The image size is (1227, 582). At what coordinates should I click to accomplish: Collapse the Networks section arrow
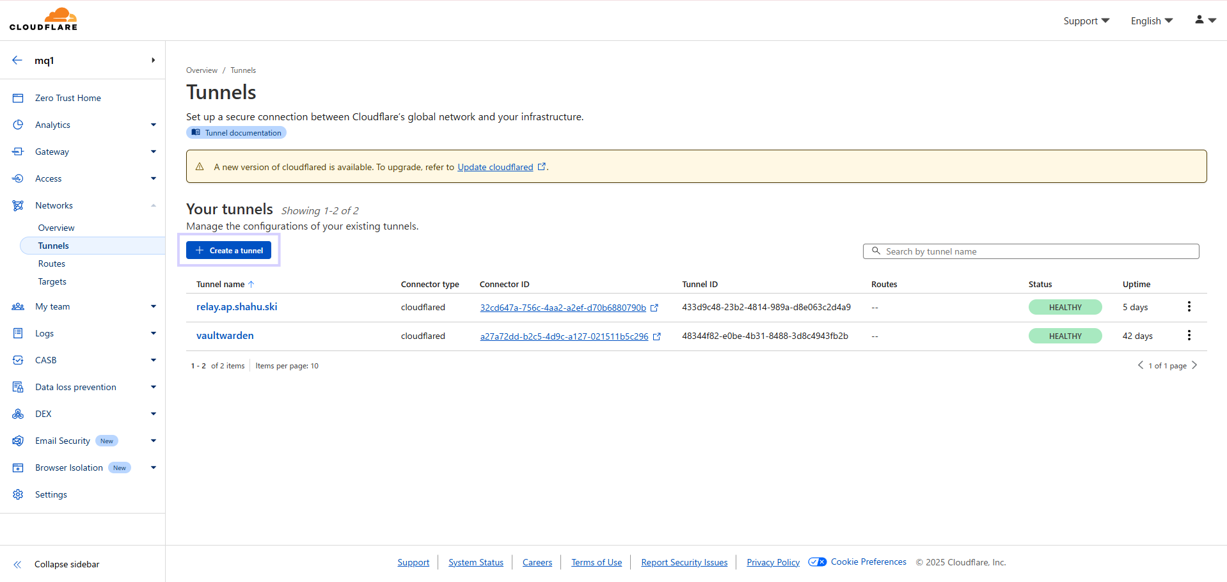point(154,205)
